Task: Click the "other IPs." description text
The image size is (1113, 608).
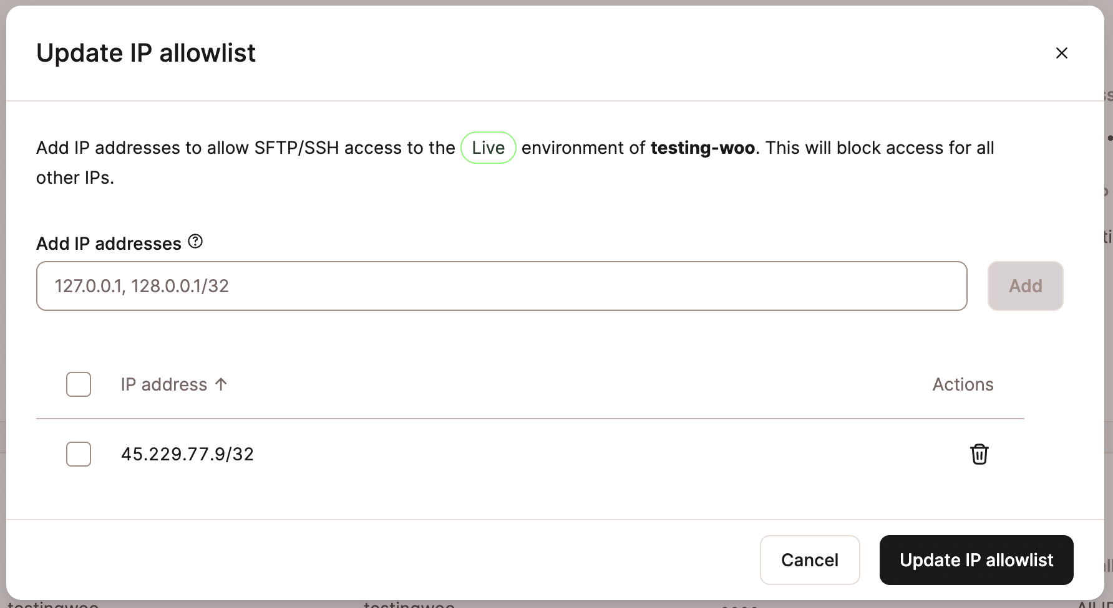Action: coord(75,178)
